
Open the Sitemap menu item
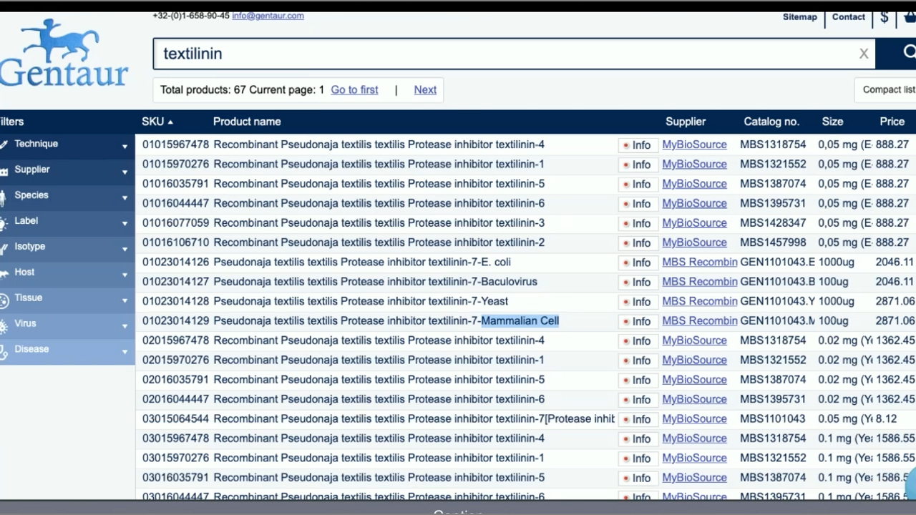799,17
